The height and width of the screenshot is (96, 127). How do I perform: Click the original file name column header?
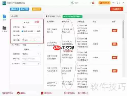click(x=50, y=21)
